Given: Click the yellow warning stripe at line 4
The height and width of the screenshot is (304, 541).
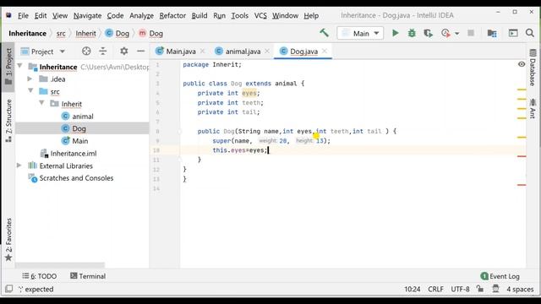Looking at the screenshot, I should [x=522, y=90].
